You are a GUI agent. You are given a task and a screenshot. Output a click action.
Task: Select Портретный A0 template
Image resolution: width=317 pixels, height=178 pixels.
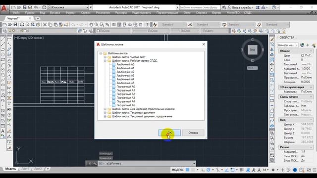click(x=126, y=87)
